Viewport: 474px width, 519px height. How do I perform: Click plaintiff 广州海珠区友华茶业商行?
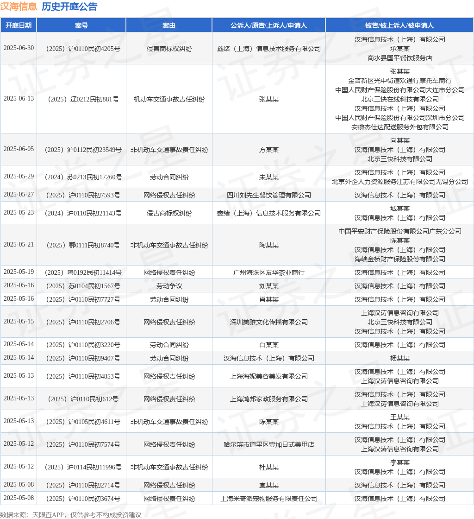point(269,273)
